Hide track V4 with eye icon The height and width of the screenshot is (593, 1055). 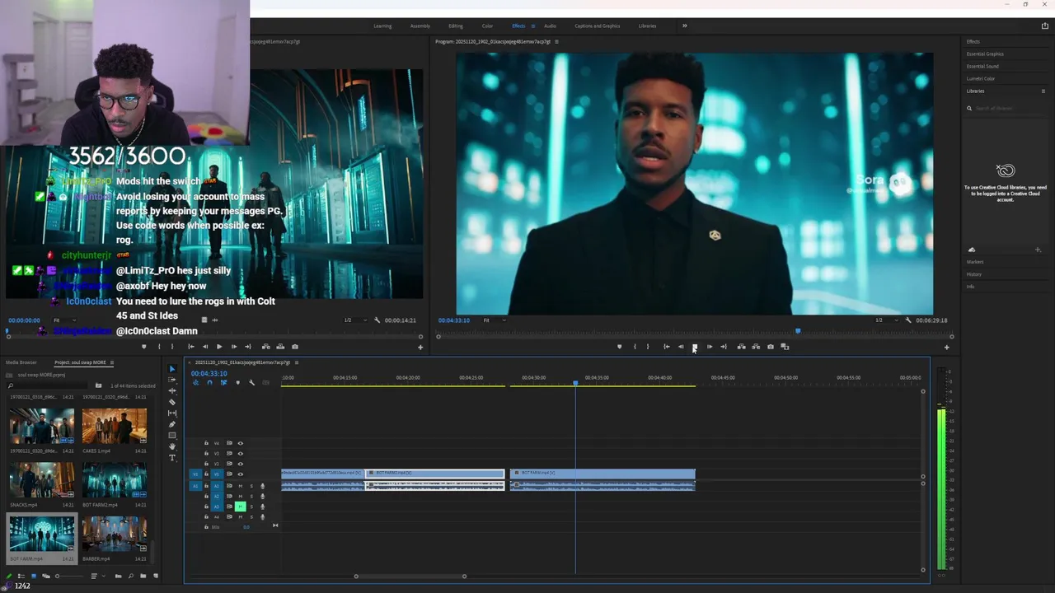[241, 443]
